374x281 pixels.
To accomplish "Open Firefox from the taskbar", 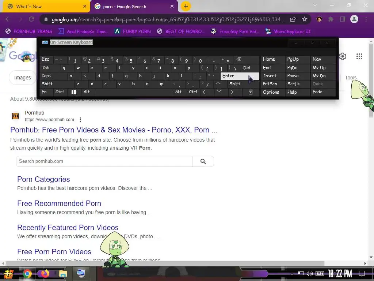I will 45,274.
